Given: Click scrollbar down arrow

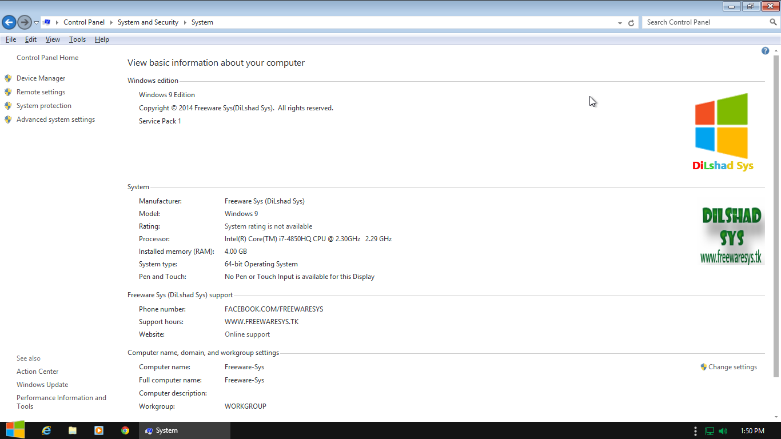Looking at the screenshot, I should [x=776, y=417].
